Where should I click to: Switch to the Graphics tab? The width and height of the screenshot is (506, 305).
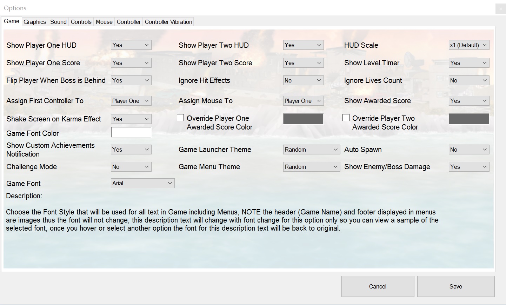point(34,21)
